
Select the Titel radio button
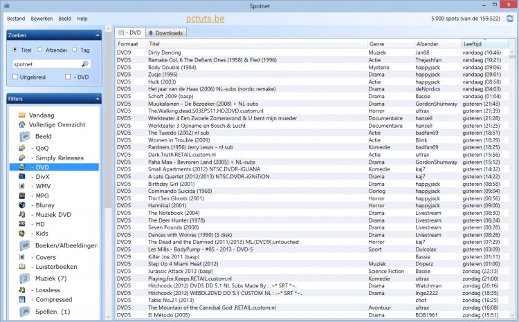click(x=16, y=50)
